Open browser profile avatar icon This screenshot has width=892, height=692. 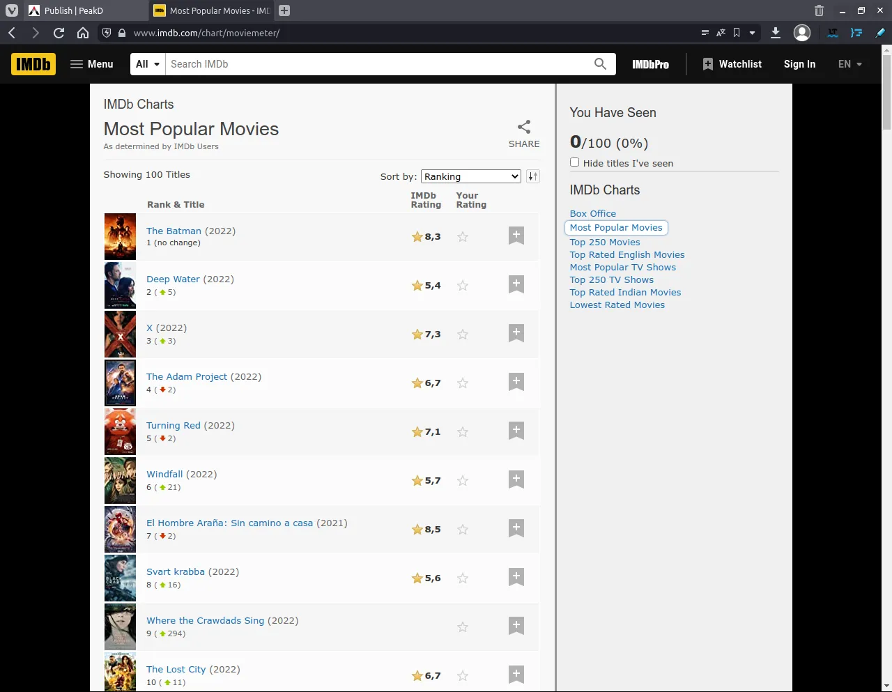(x=802, y=33)
